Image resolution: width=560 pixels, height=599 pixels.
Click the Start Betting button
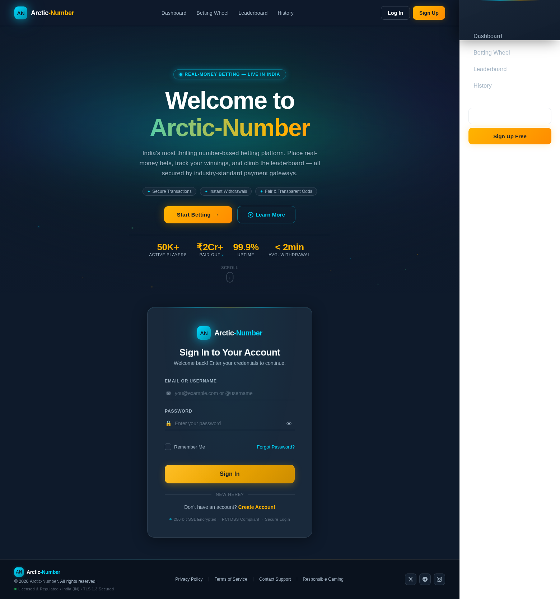point(198,215)
